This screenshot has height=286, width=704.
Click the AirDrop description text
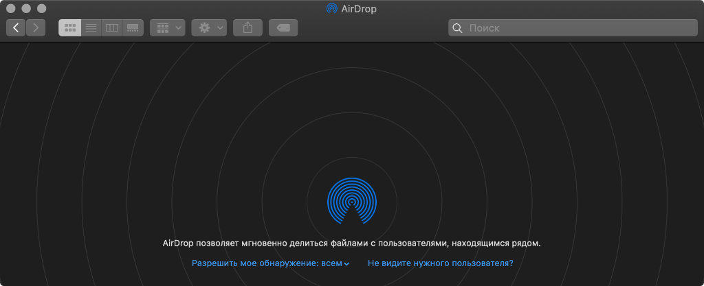[x=351, y=243]
